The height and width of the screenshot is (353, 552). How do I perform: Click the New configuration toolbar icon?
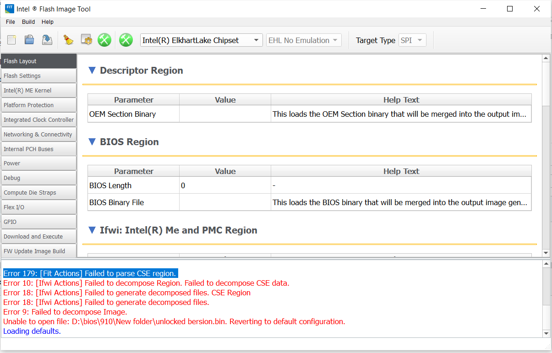[12, 40]
